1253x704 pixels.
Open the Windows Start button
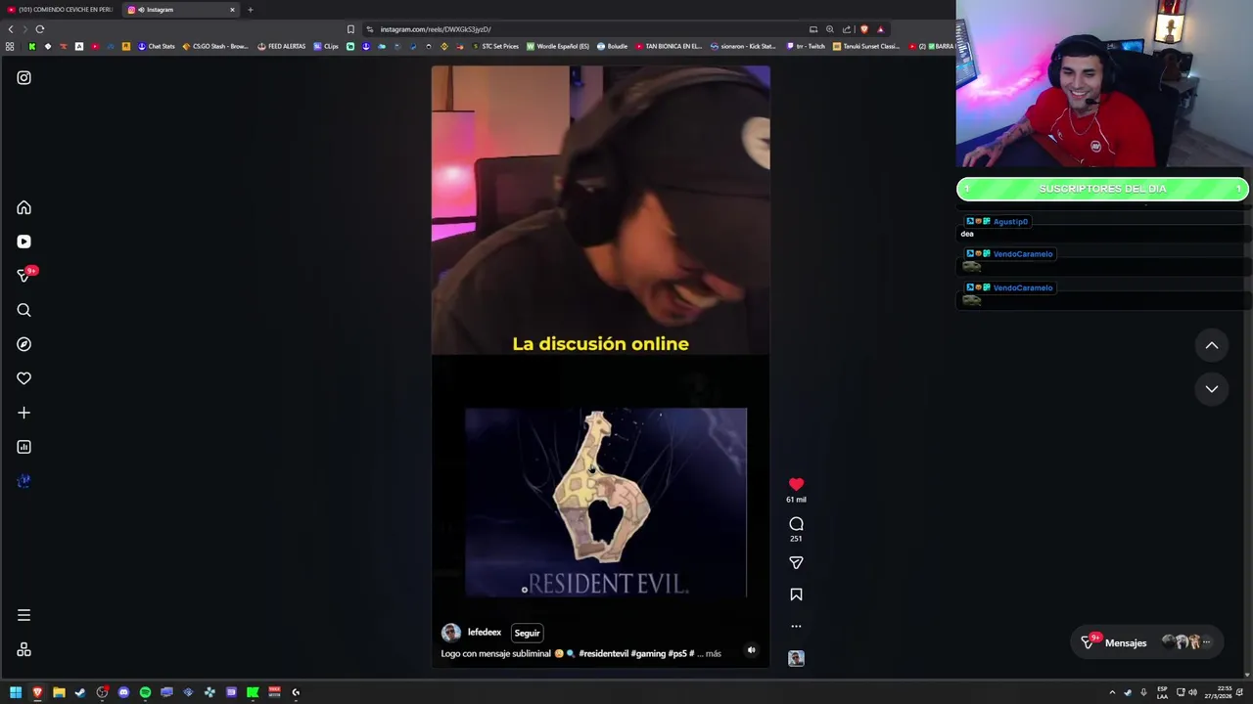tap(16, 692)
